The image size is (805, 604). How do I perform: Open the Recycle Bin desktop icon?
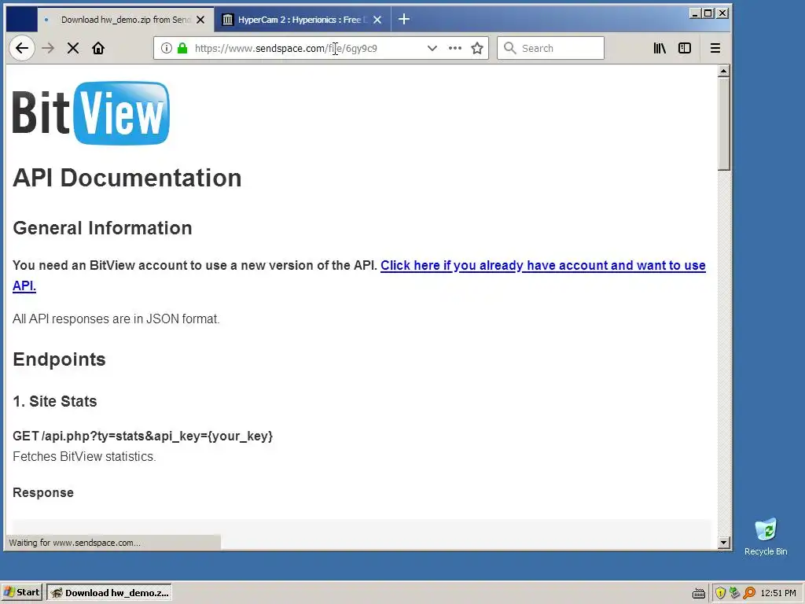click(766, 536)
